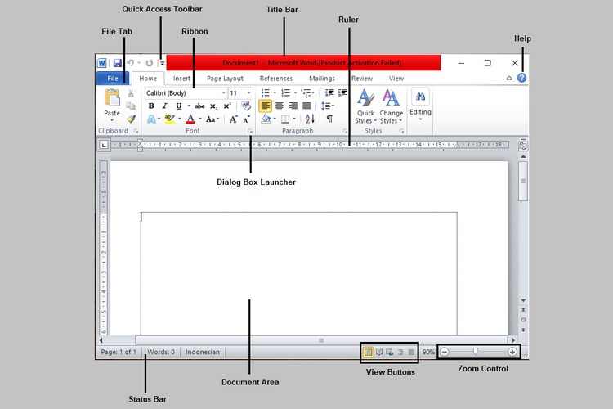The image size is (613, 409).
Task: Select Justify alignment
Action: tap(306, 106)
